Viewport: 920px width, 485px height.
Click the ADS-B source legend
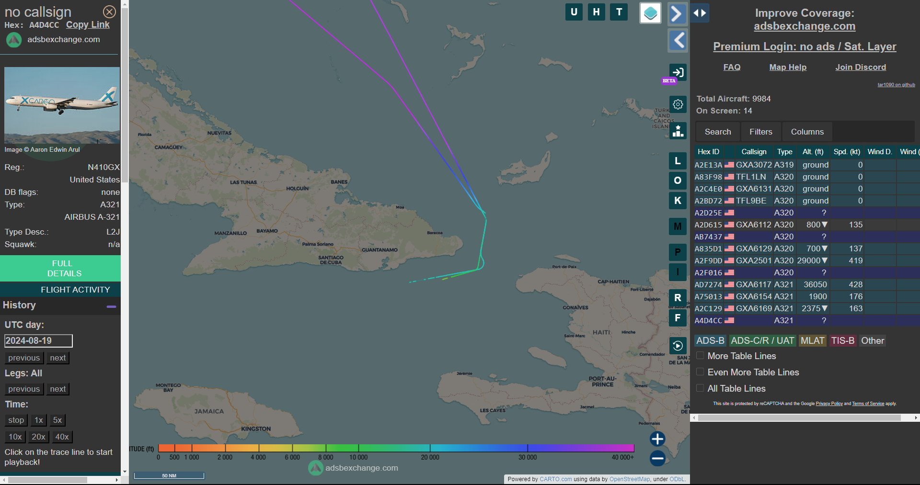[710, 340]
